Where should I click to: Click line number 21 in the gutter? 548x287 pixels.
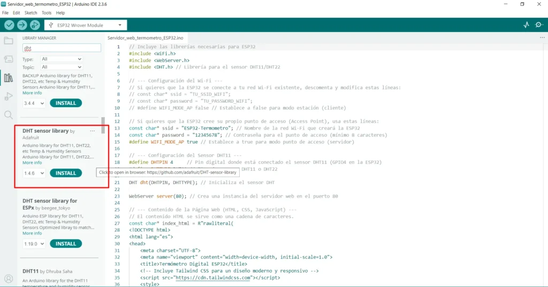point(117,183)
